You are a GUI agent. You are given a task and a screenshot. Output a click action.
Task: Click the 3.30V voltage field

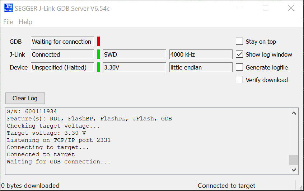(135, 67)
